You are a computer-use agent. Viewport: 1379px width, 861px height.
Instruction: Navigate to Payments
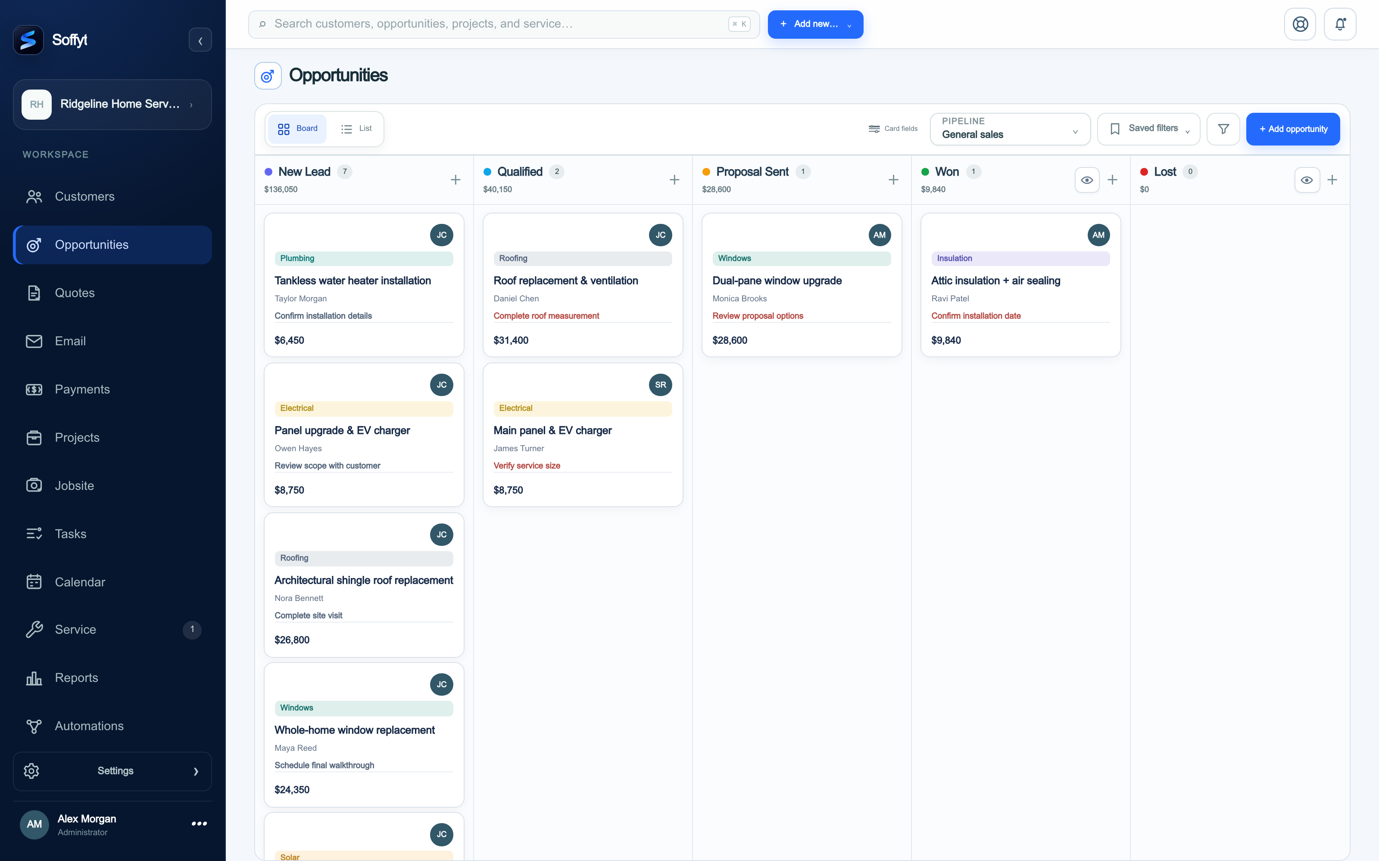112,390
